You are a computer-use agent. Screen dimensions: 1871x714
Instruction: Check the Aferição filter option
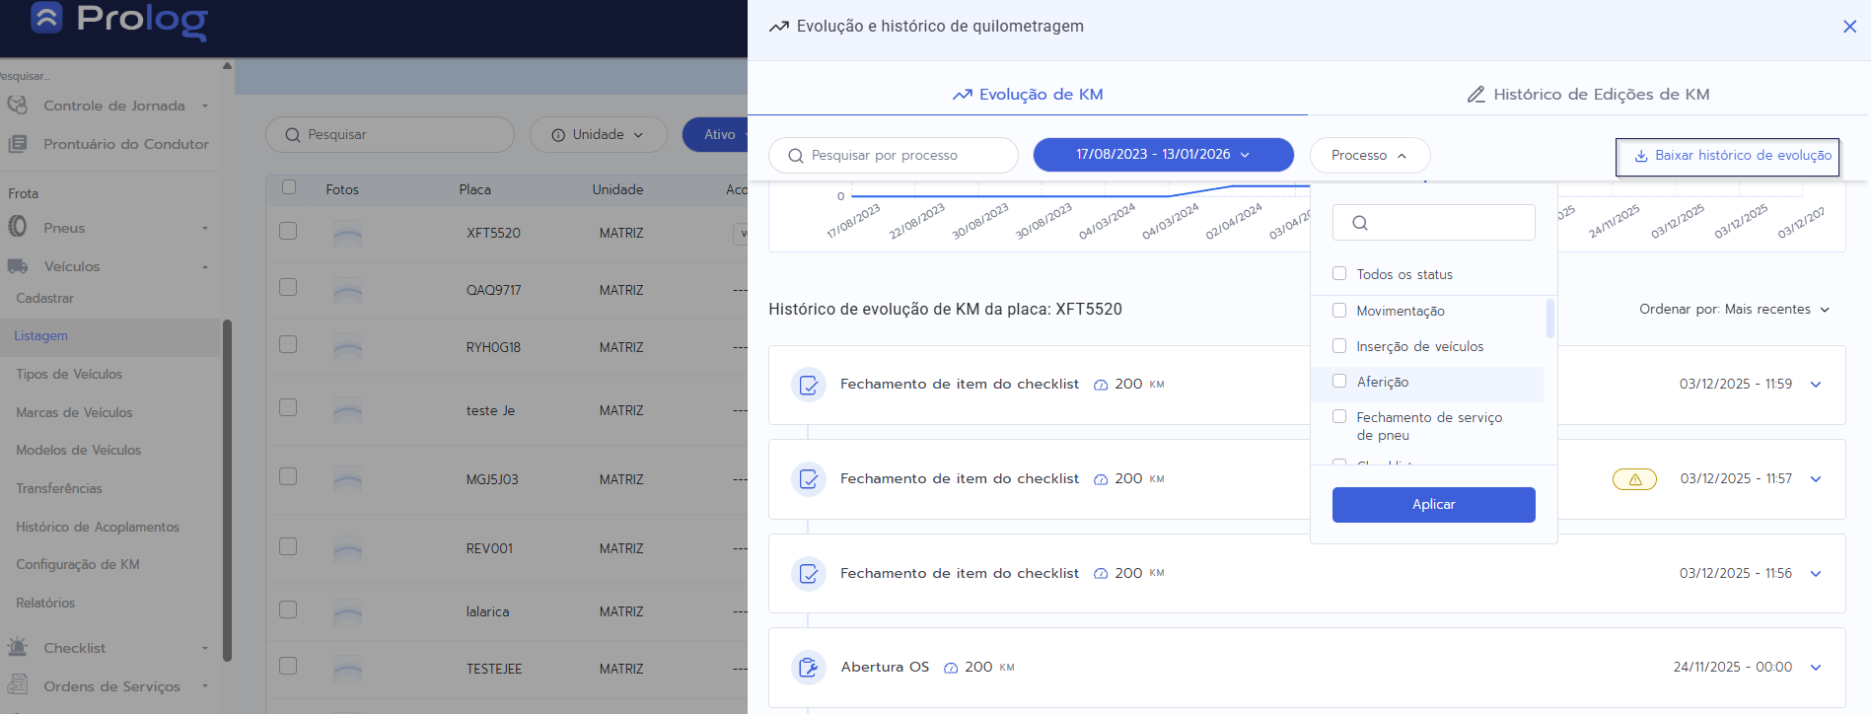tap(1339, 382)
